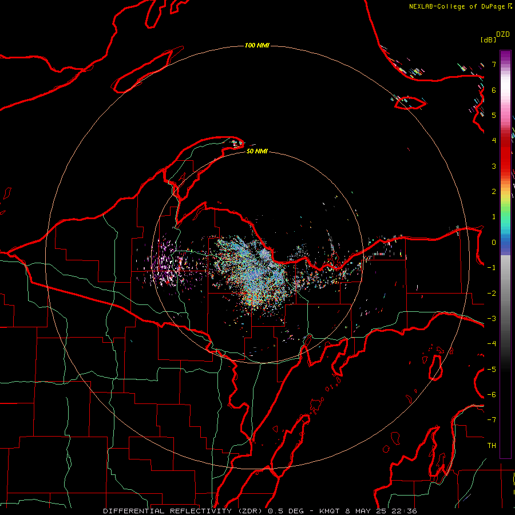
Task: Click the 8 MAY 25 22:36 timestamp
Action: 381,511
